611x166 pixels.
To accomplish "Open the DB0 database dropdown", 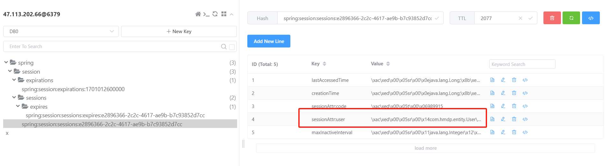I will 61,31.
